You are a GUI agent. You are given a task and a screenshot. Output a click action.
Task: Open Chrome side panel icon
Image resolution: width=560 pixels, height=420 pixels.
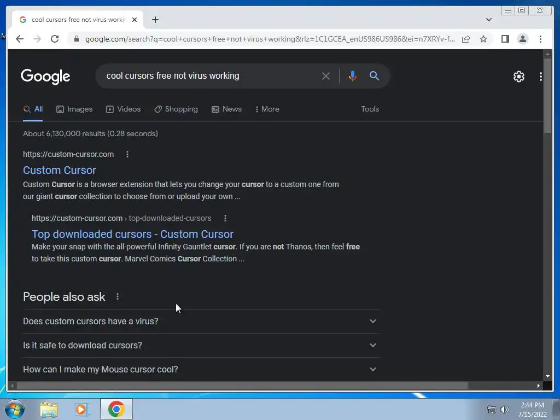pyautogui.click(x=505, y=39)
